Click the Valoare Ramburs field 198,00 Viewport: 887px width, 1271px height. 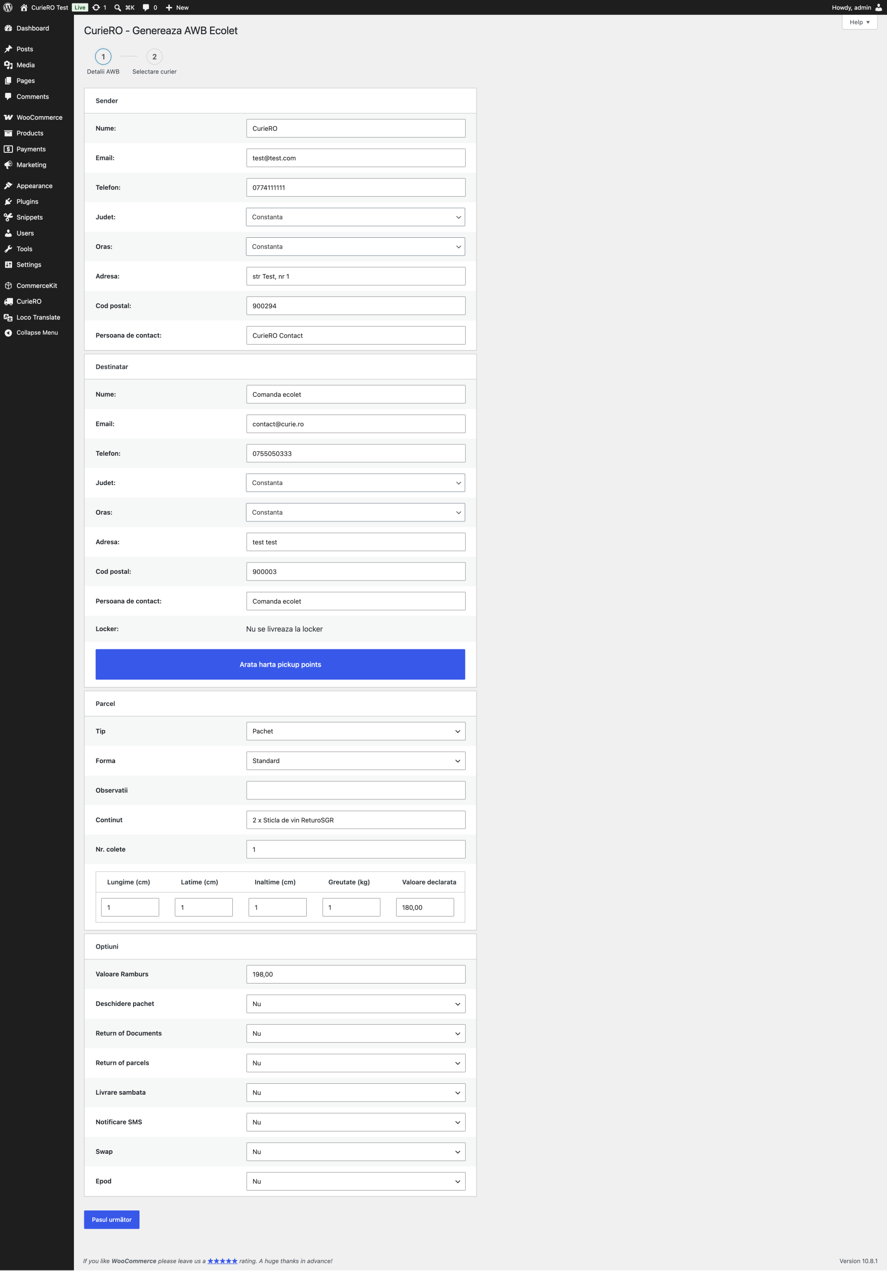(x=355, y=974)
